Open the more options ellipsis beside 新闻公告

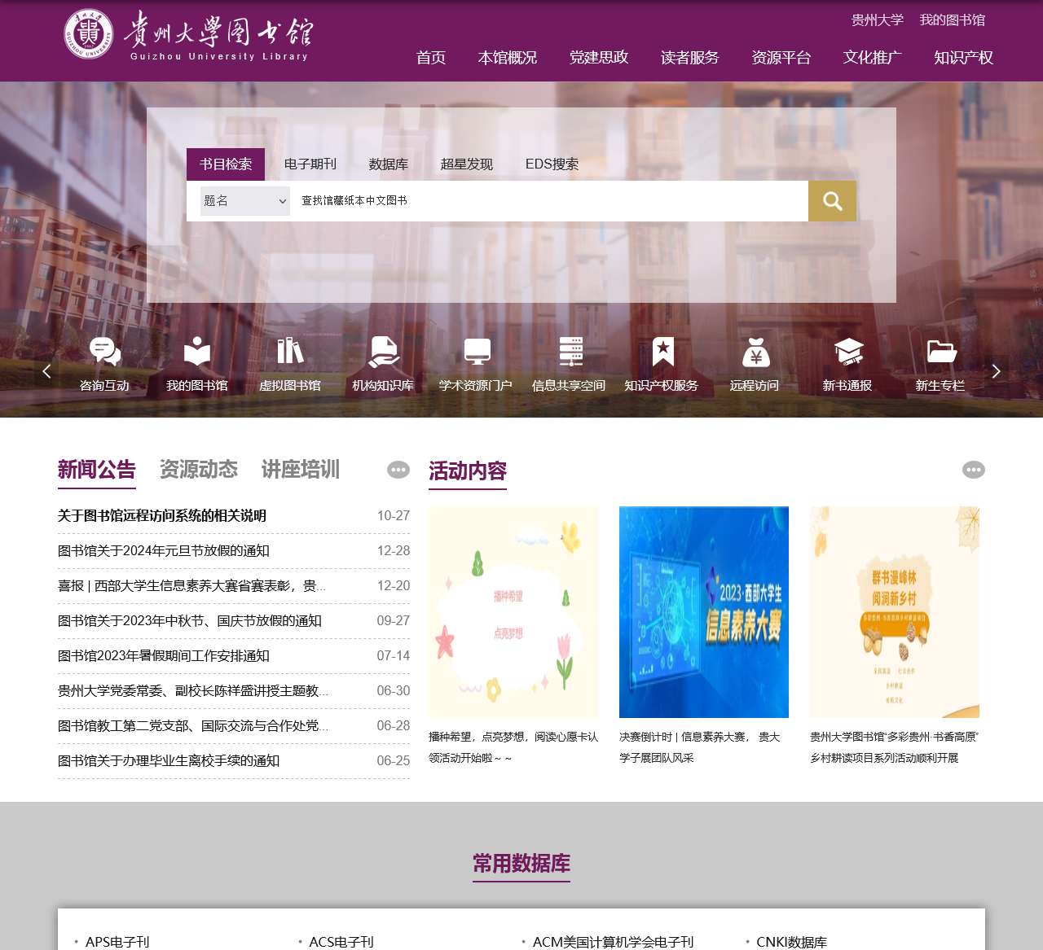click(x=398, y=470)
